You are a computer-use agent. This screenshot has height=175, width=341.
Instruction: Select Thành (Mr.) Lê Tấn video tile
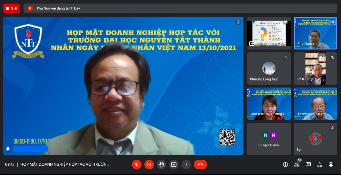[315, 104]
